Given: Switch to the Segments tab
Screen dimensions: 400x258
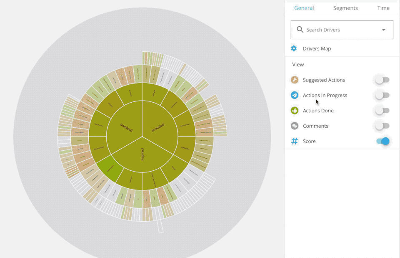Looking at the screenshot, I should pyautogui.click(x=345, y=8).
